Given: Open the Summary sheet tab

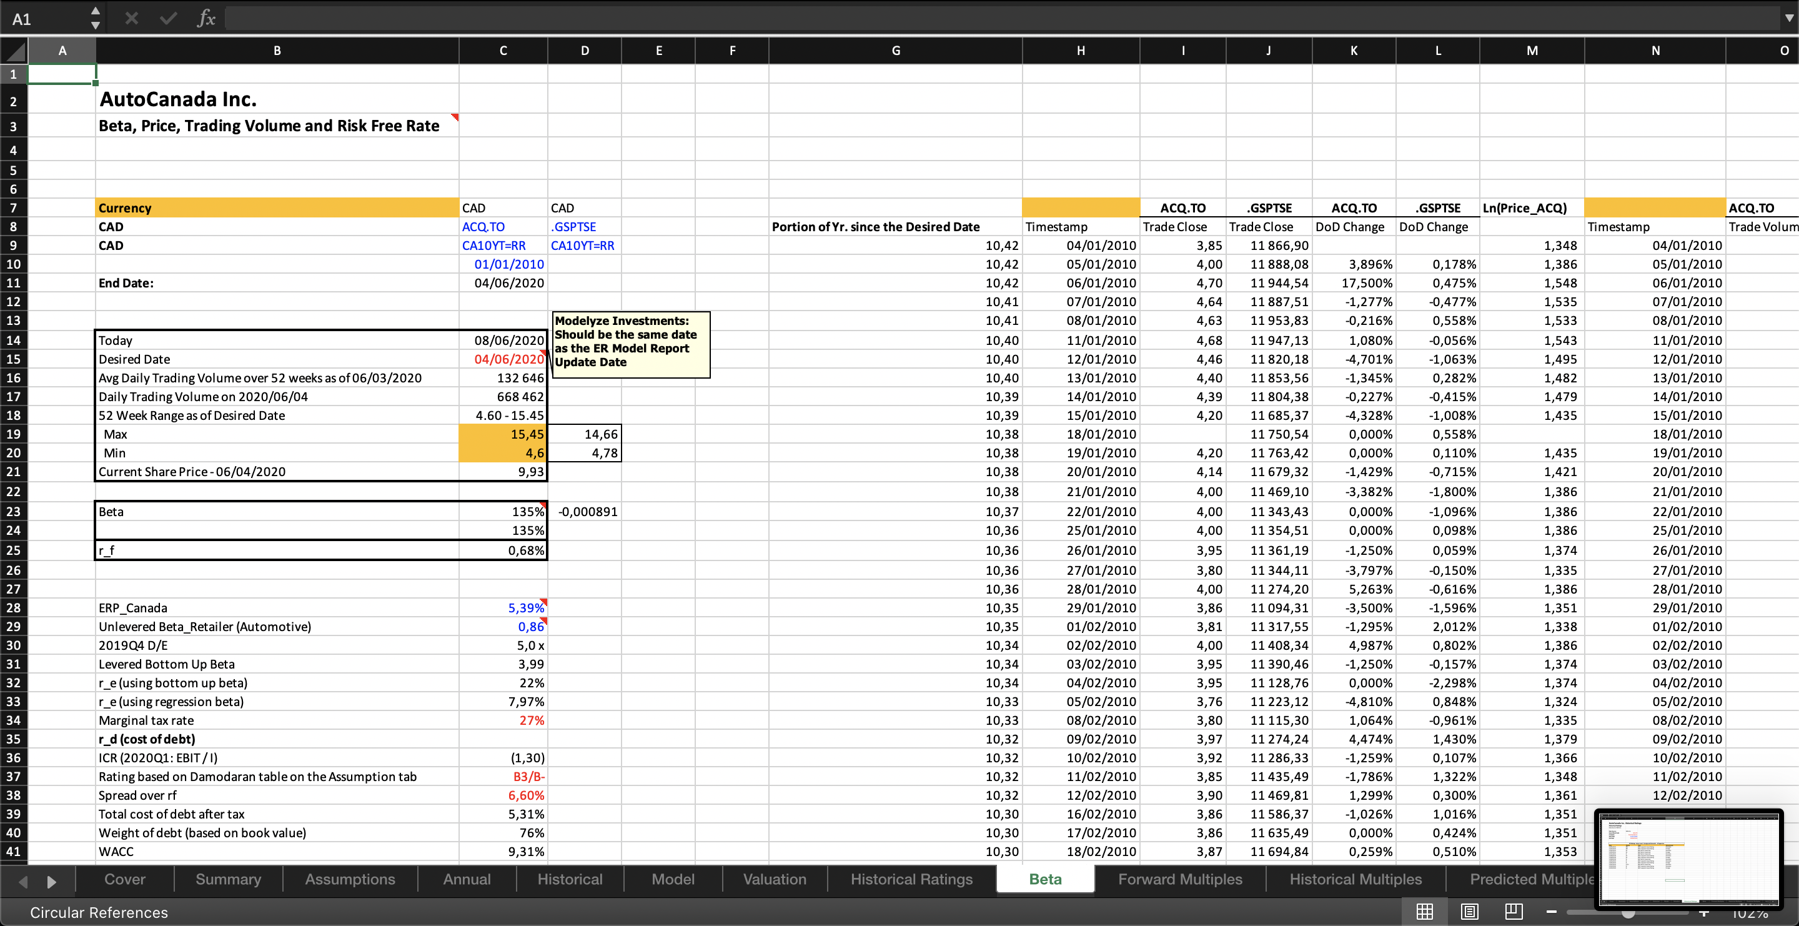Looking at the screenshot, I should [229, 879].
